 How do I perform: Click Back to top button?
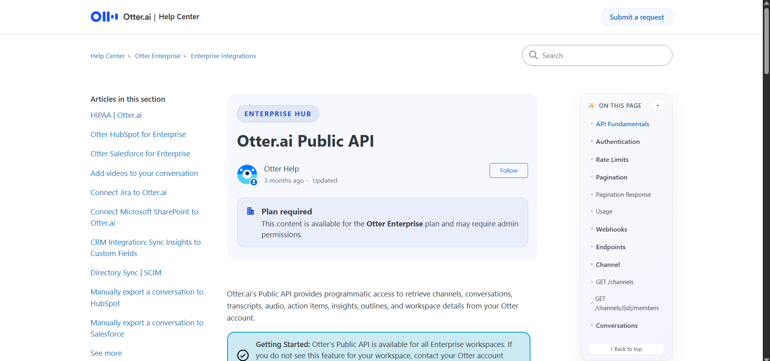[626, 349]
